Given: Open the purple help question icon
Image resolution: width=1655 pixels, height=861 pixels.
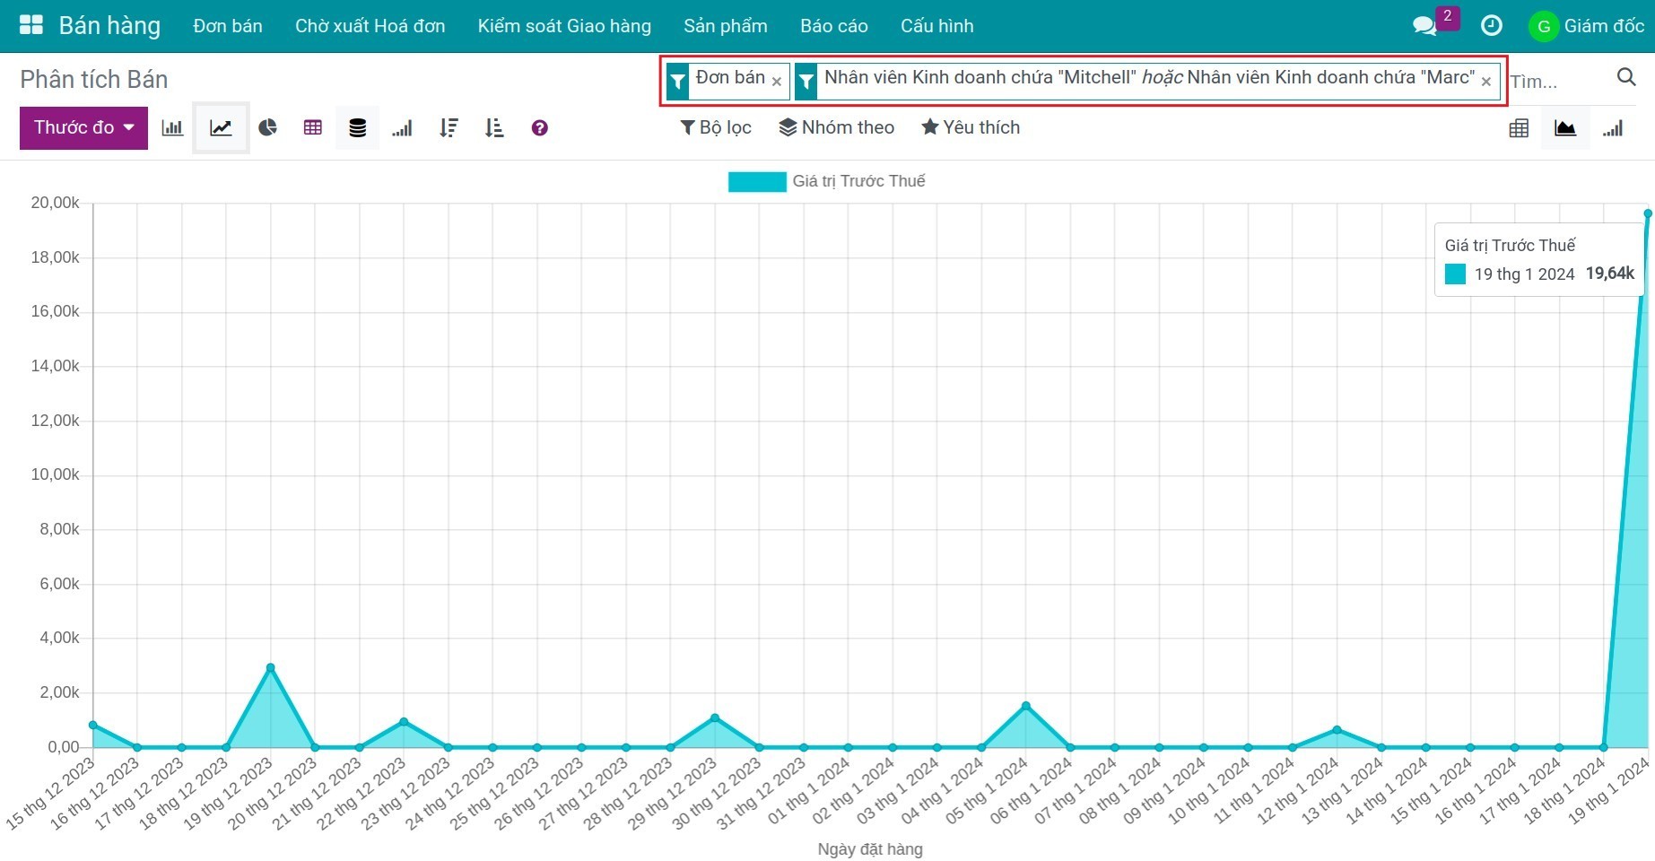Looking at the screenshot, I should coord(539,128).
